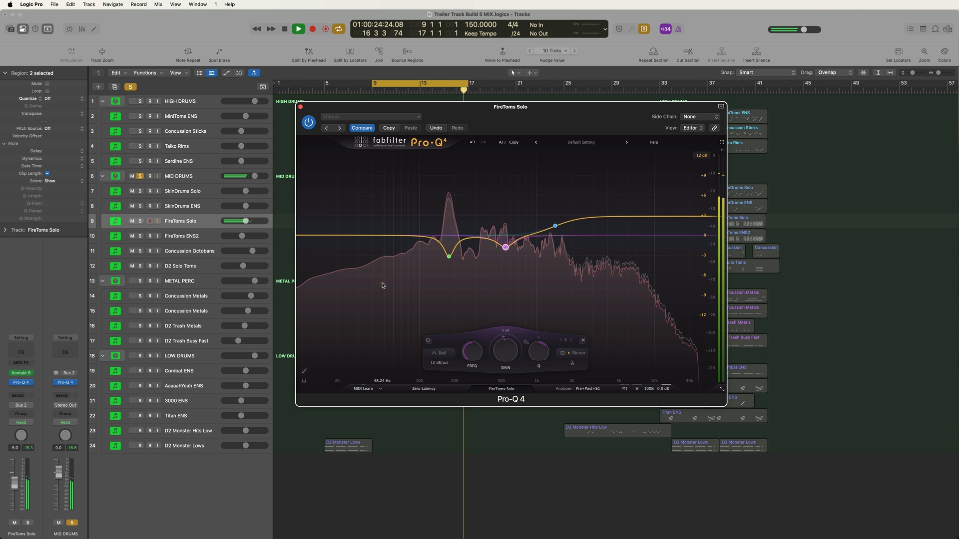Click the Stop button in transport
Viewport: 959px width, 539px height.
(285, 29)
